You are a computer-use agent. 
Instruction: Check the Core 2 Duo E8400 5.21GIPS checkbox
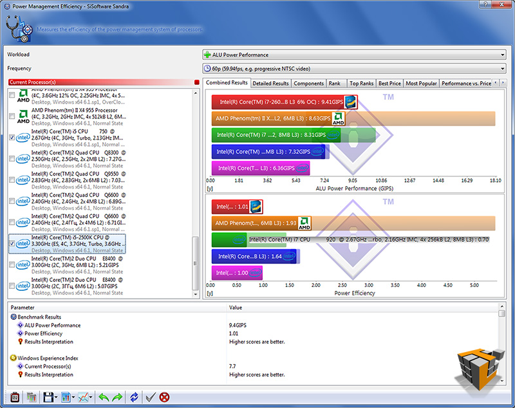12,264
